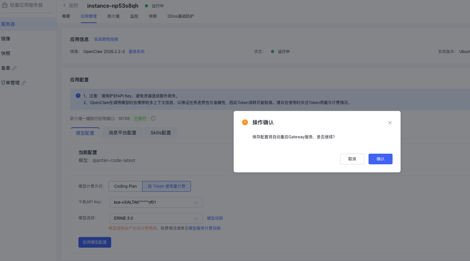
Task: Click the 轻量应用服务器 product icon
Action: pos(4,5)
